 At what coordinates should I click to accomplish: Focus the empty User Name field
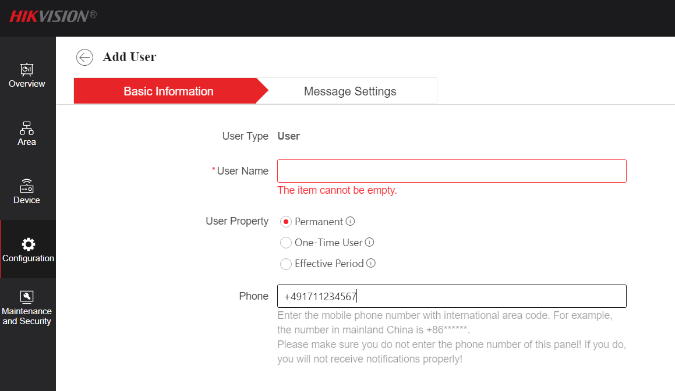coord(451,171)
